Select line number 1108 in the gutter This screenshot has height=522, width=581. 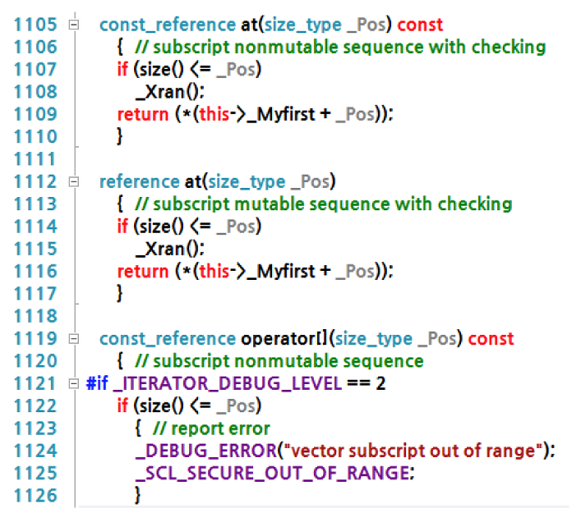[x=35, y=92]
